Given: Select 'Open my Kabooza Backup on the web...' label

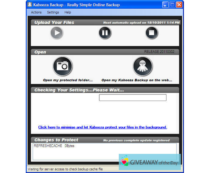Looking at the screenshot, I should pos(137,80).
